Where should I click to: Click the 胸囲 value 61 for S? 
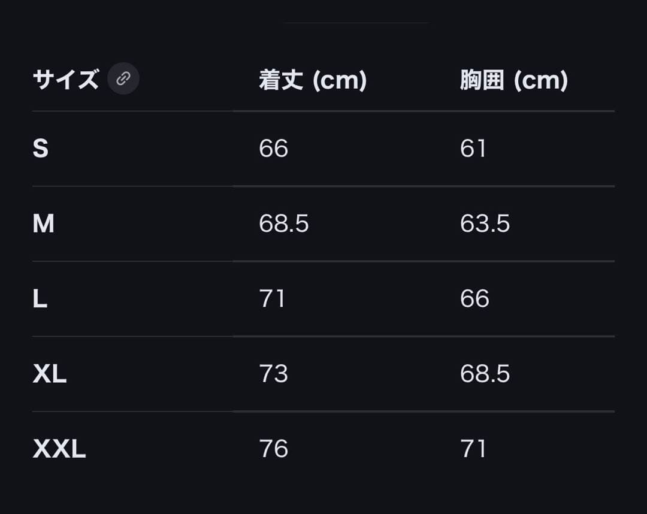coord(473,149)
